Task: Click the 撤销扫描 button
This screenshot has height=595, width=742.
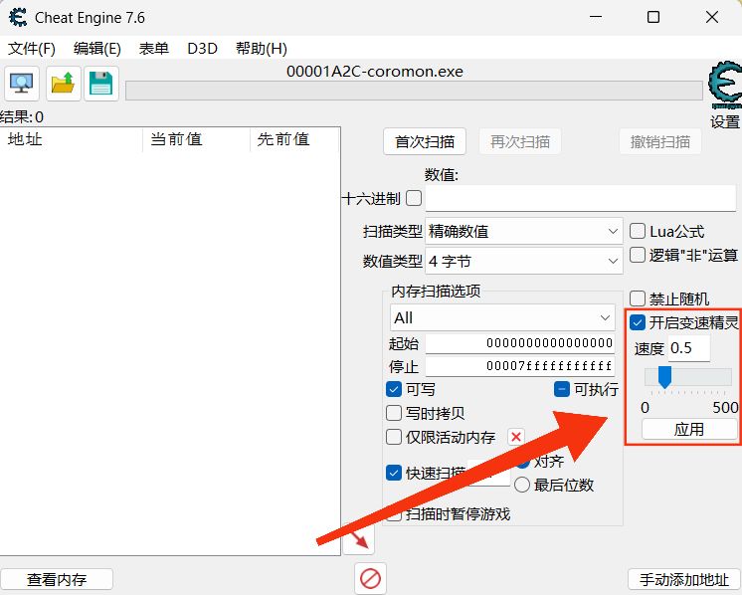Action: point(660,141)
